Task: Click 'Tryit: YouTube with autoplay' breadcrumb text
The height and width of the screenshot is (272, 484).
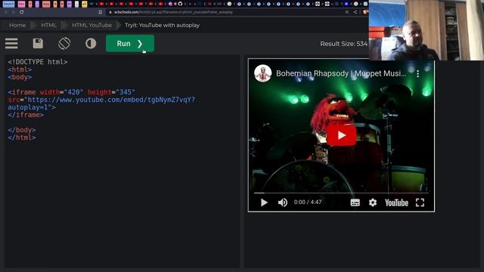Action: (x=162, y=25)
